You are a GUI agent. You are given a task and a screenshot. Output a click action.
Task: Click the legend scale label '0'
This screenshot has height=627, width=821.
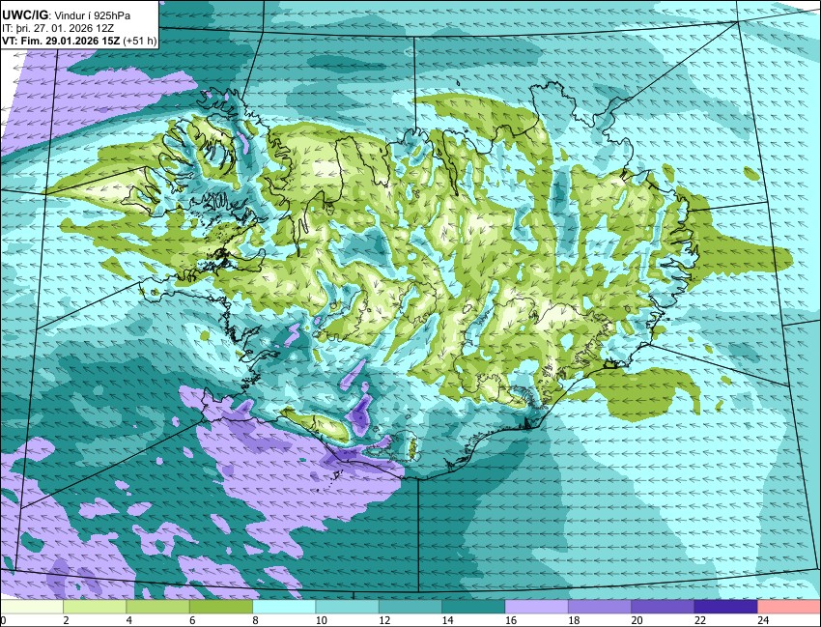point(3,620)
